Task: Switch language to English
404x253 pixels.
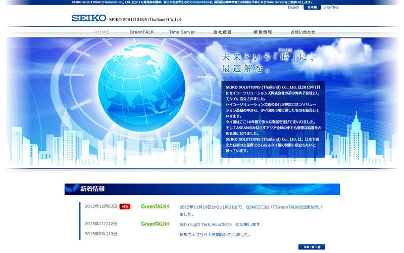Action: (293, 7)
